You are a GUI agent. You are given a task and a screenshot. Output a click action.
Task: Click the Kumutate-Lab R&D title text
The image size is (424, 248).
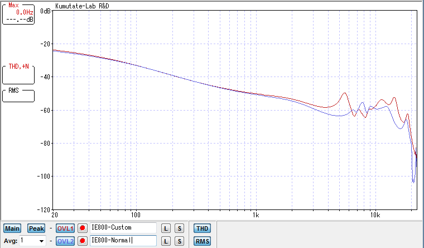(82, 6)
